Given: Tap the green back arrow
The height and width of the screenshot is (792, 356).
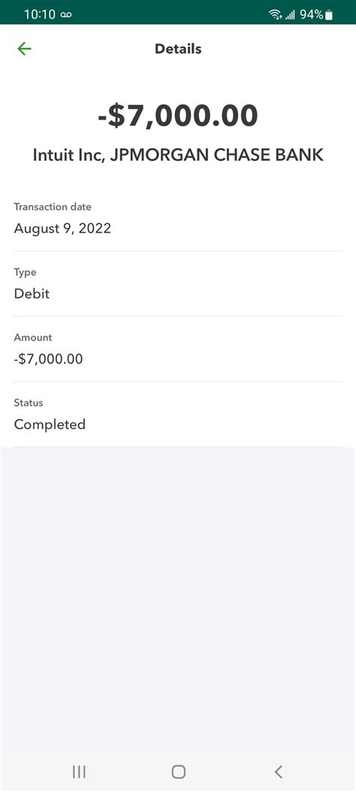Looking at the screenshot, I should tap(24, 48).
